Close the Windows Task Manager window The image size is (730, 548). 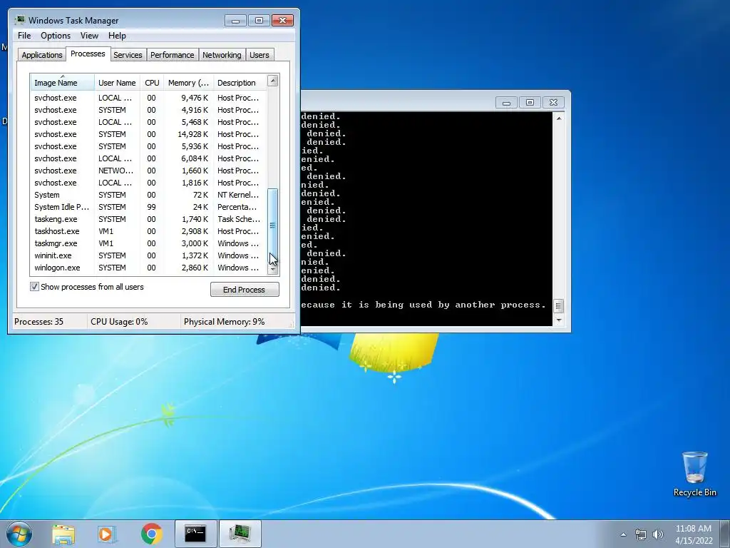pos(282,21)
